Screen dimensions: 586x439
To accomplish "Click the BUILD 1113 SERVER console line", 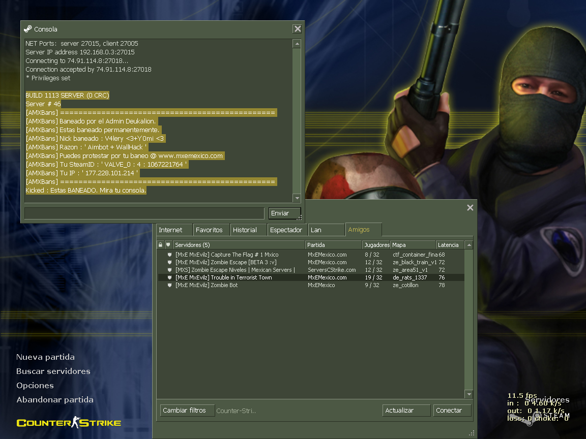I will (67, 95).
